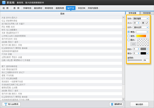
Task: Open the 画面风格 tab
Action: pyautogui.click(x=60, y=8)
